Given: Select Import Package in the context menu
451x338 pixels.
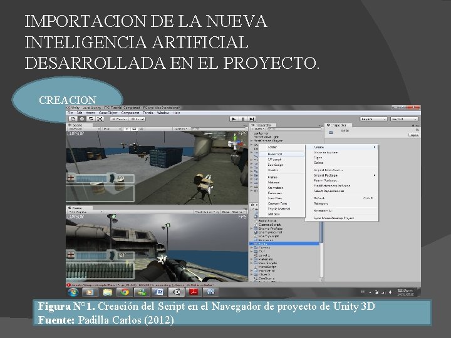Looking at the screenshot, I should tap(342, 175).
